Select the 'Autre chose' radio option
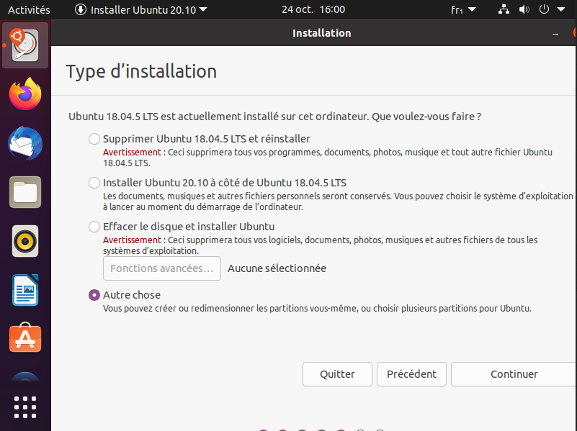 pyautogui.click(x=94, y=295)
